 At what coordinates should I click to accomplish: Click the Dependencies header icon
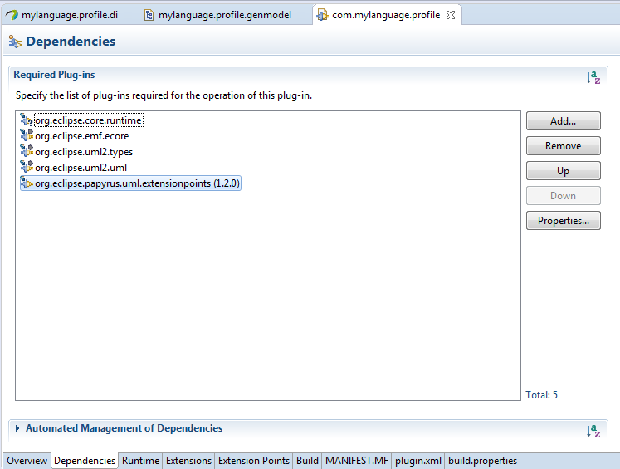pyautogui.click(x=15, y=42)
